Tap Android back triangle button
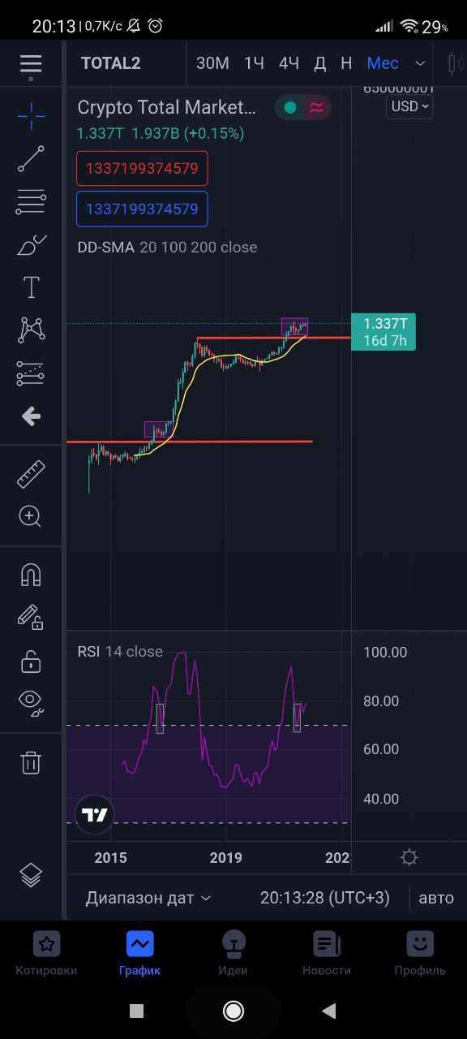The image size is (467, 1039). point(329,1011)
